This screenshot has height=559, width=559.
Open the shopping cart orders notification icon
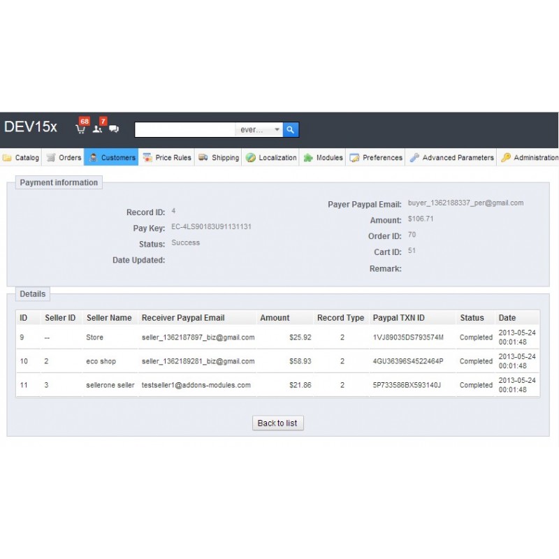click(80, 129)
